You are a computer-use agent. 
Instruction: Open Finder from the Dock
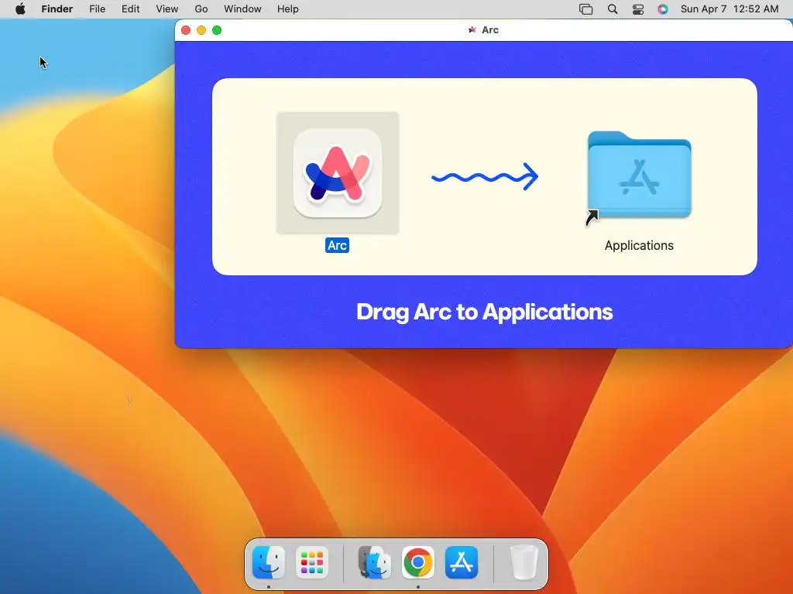[x=269, y=562]
